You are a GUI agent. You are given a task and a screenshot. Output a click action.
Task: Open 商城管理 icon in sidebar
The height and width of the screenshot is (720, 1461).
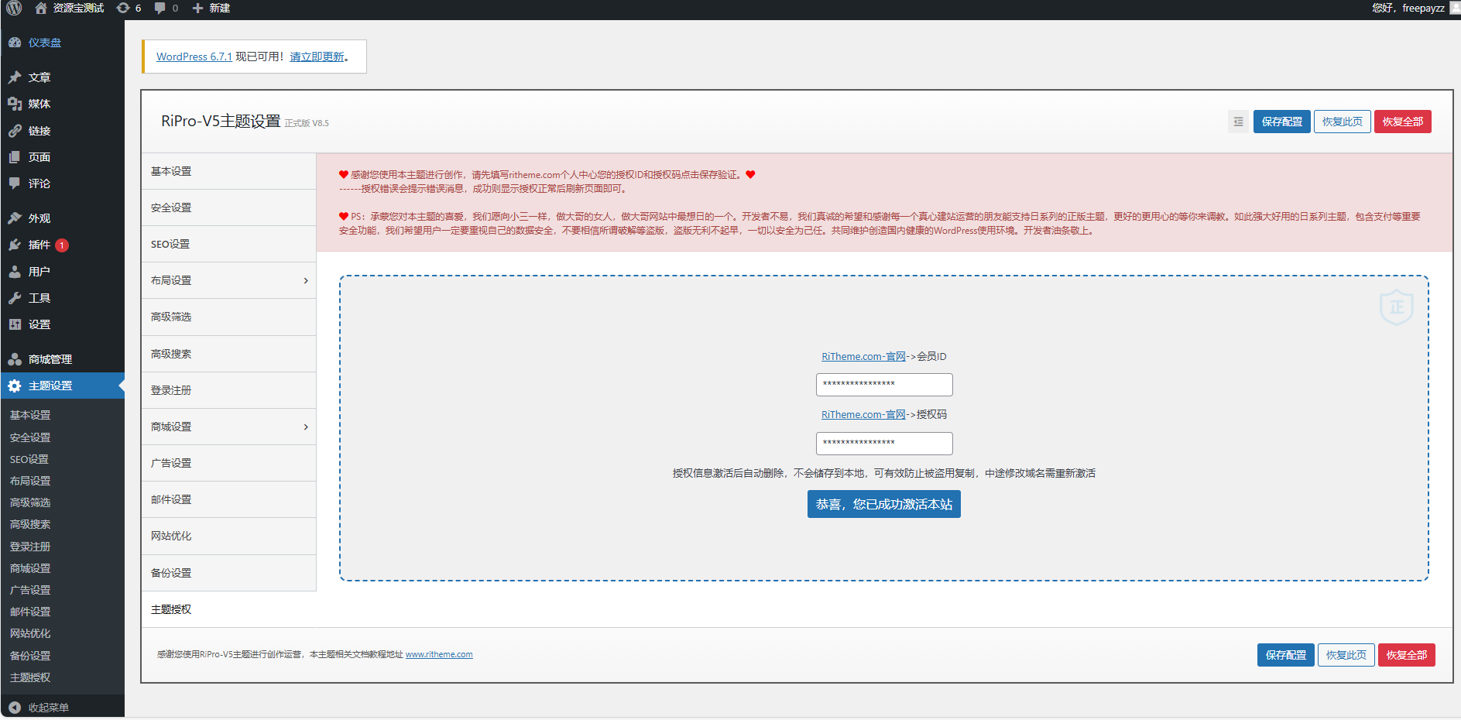(15, 359)
